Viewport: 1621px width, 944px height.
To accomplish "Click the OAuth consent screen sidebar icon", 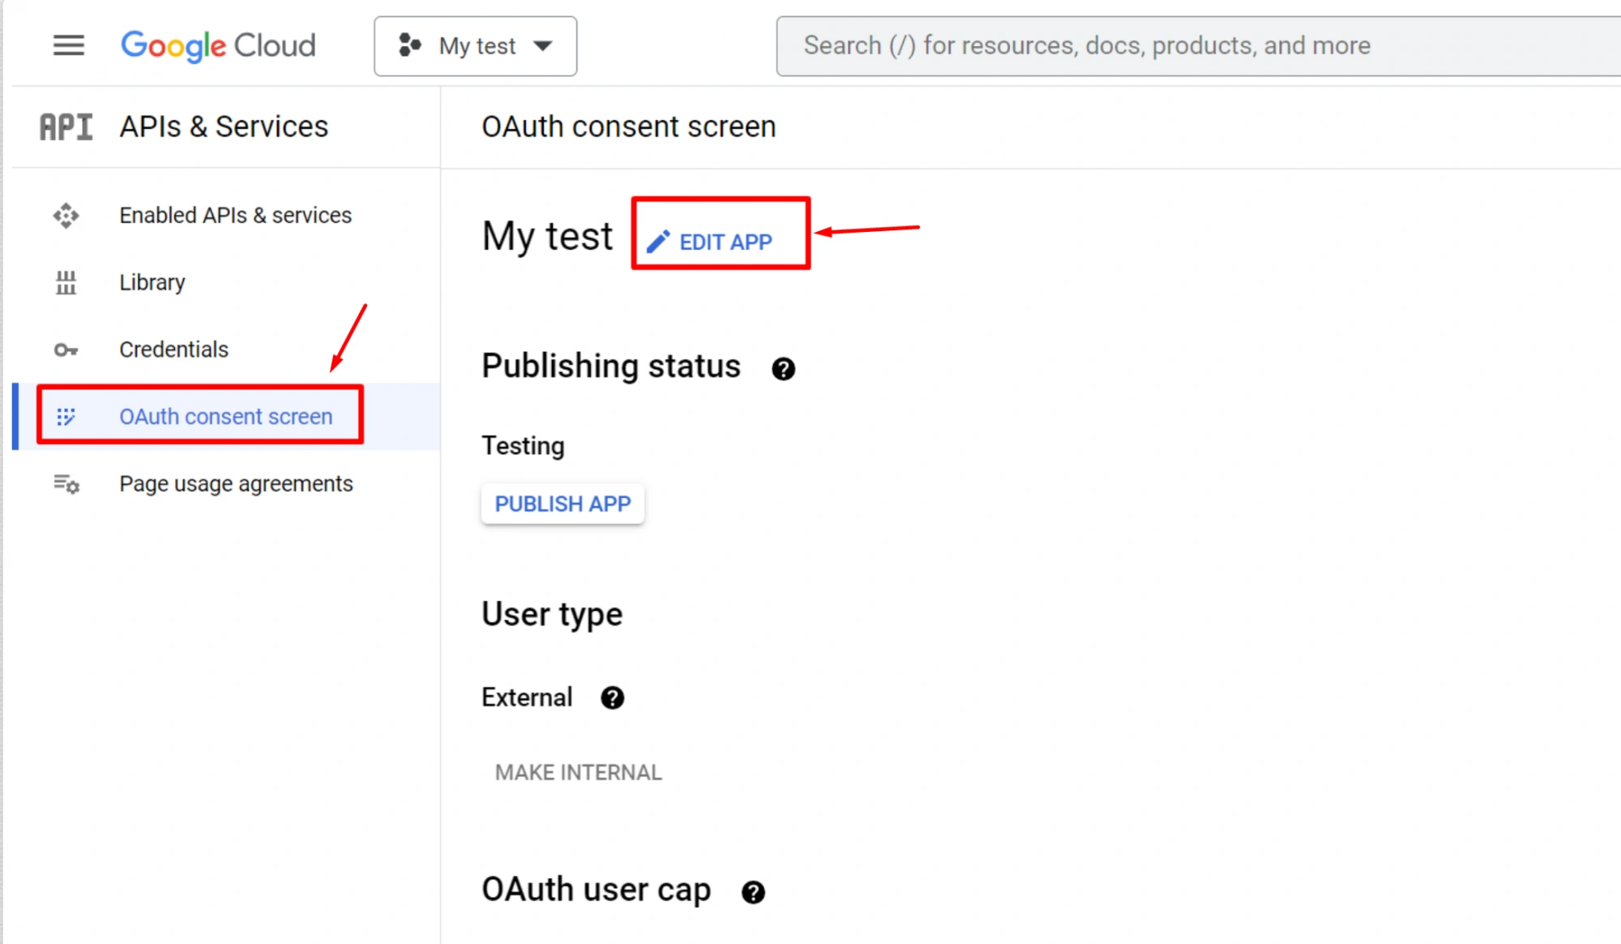I will (66, 417).
